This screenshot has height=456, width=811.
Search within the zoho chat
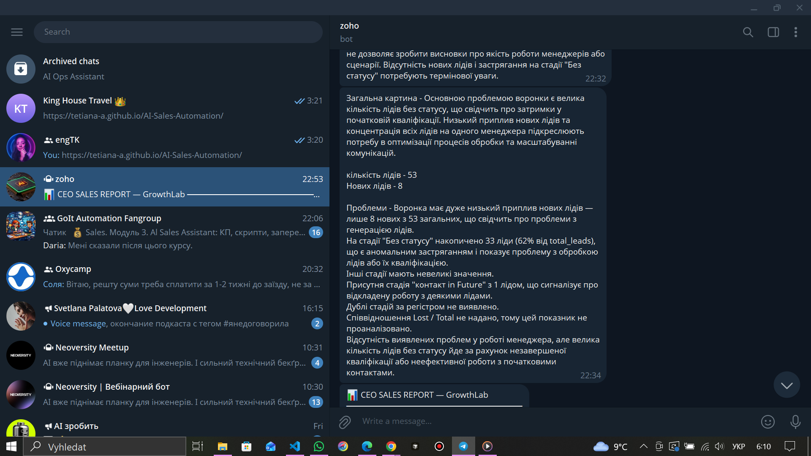pyautogui.click(x=748, y=32)
